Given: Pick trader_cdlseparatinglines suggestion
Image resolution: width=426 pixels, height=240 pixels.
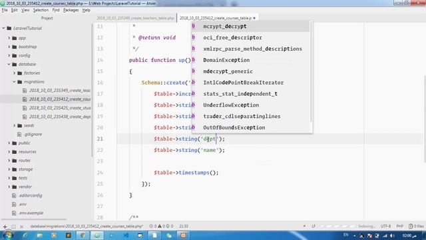Looking at the screenshot, I should click(x=250, y=116).
